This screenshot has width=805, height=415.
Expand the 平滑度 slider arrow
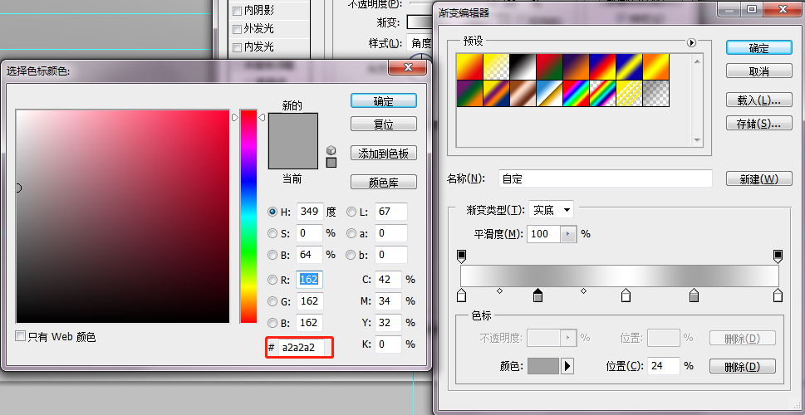pyautogui.click(x=567, y=234)
